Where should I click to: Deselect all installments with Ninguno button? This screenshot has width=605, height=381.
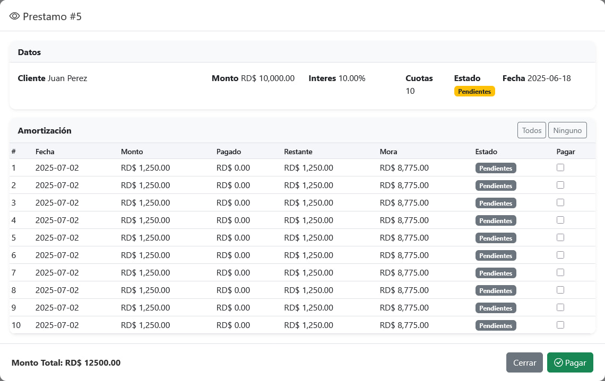(567, 130)
